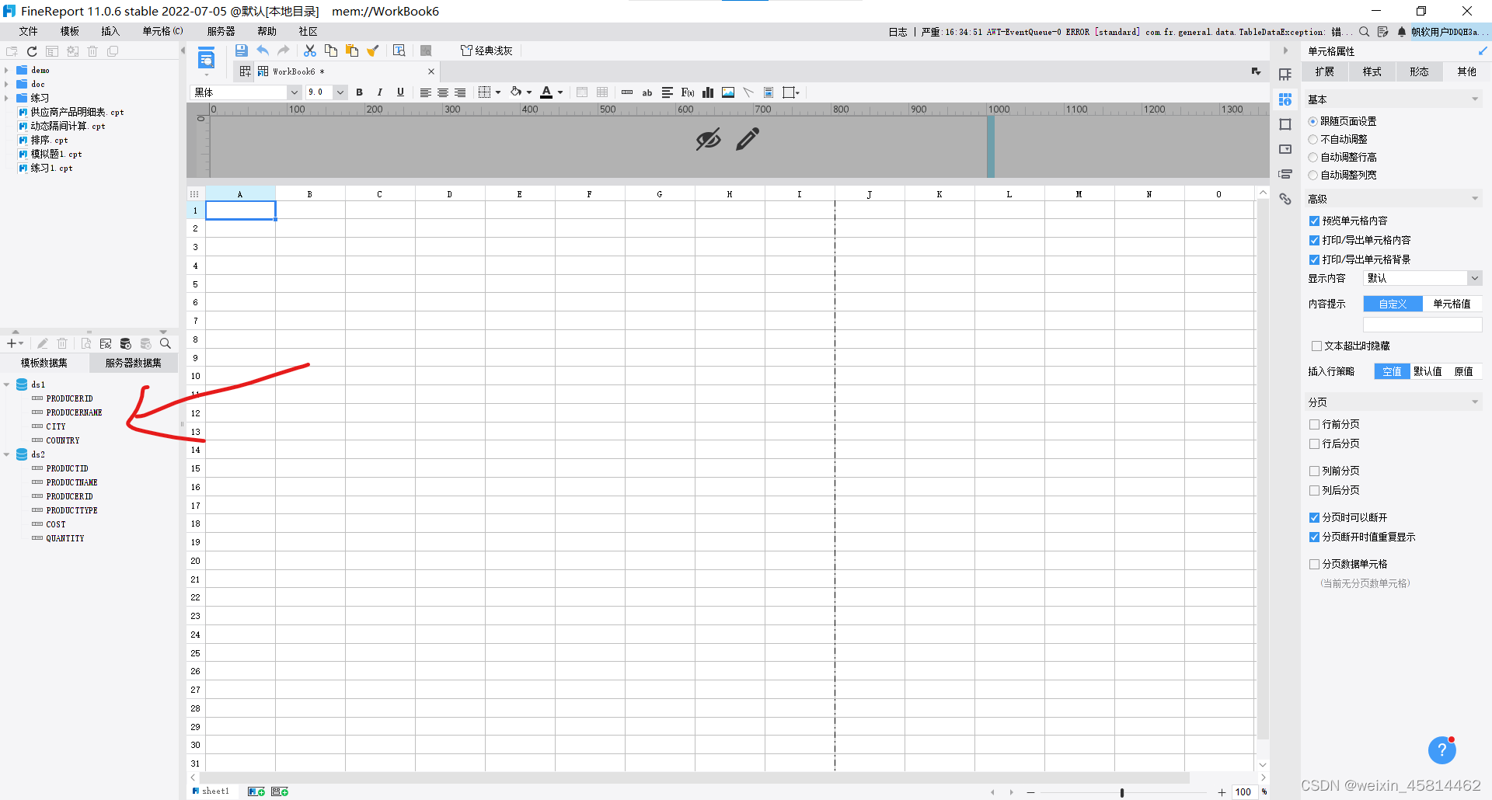The height and width of the screenshot is (800, 1492).
Task: Open the 文件 menu
Action: pyautogui.click(x=29, y=31)
